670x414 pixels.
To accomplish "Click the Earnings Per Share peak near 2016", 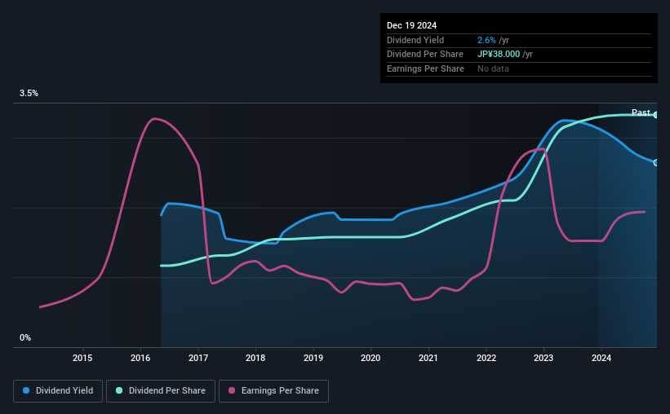I will pos(153,119).
